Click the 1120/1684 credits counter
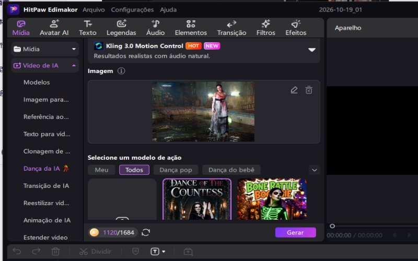The width and height of the screenshot is (418, 261). tap(119, 232)
